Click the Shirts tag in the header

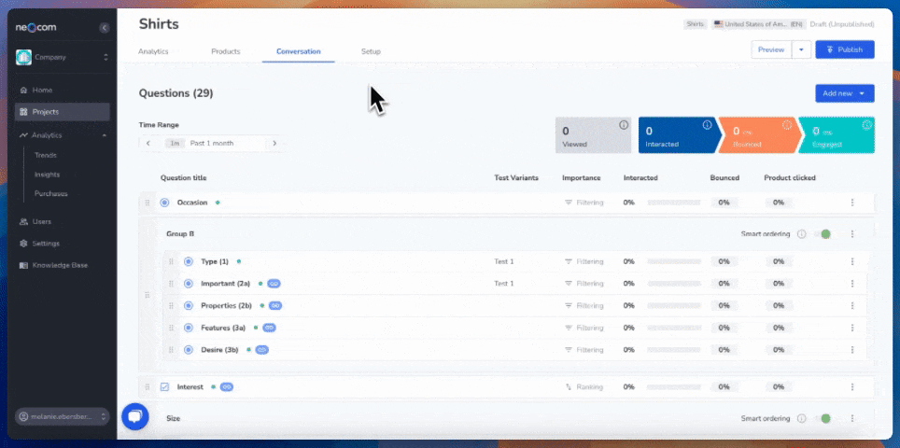pos(696,24)
